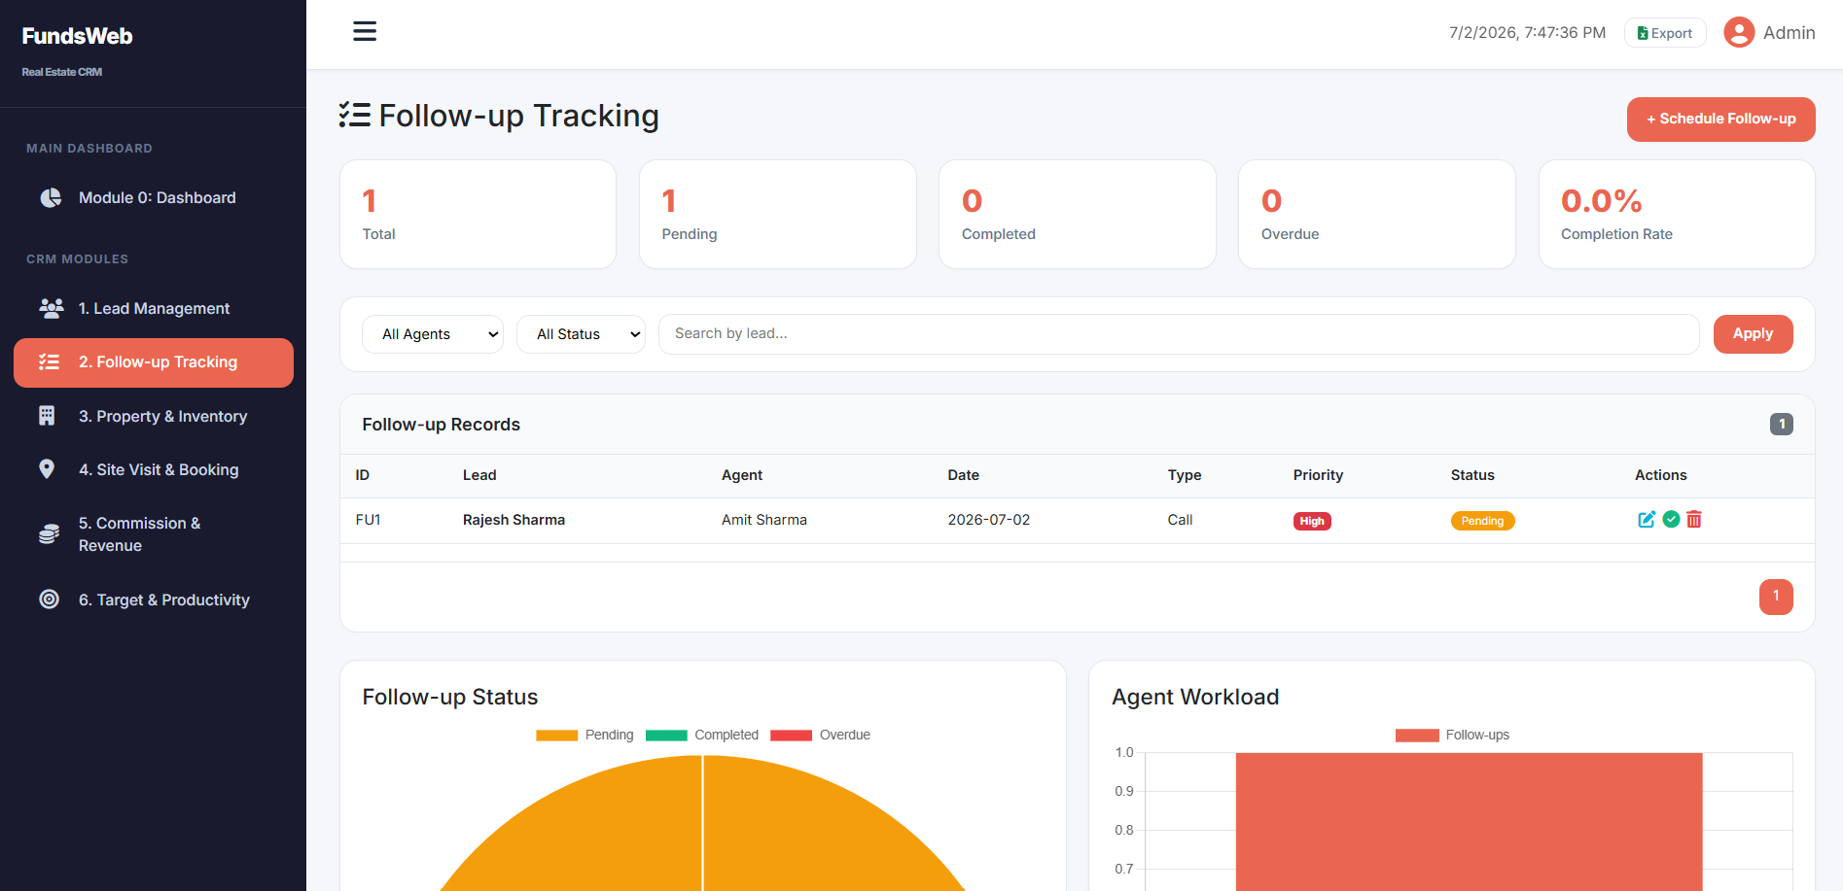
Task: Click the Site Visit location pin icon
Action: [x=47, y=470]
